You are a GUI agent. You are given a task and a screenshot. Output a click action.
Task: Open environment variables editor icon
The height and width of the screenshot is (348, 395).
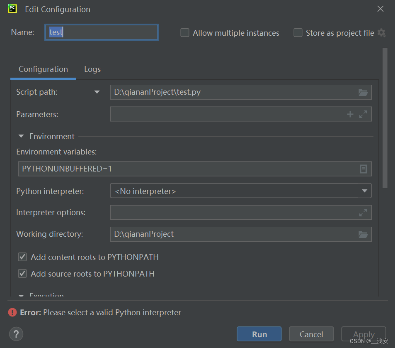(x=363, y=169)
